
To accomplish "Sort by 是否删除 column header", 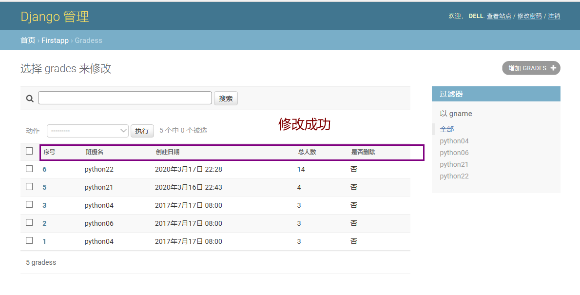I will (x=363, y=152).
